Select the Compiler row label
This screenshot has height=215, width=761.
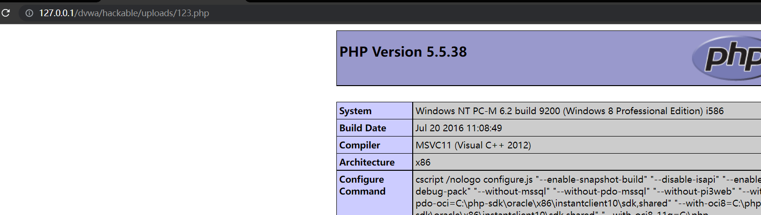360,145
